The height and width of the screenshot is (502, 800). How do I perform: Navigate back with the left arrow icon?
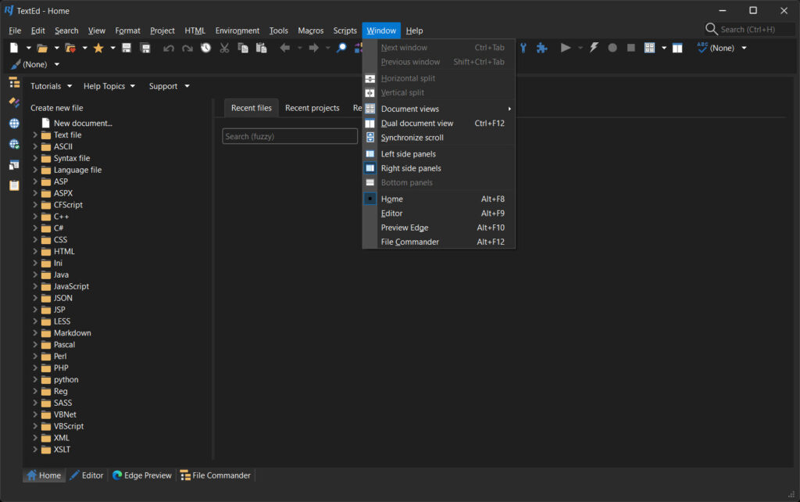click(284, 48)
